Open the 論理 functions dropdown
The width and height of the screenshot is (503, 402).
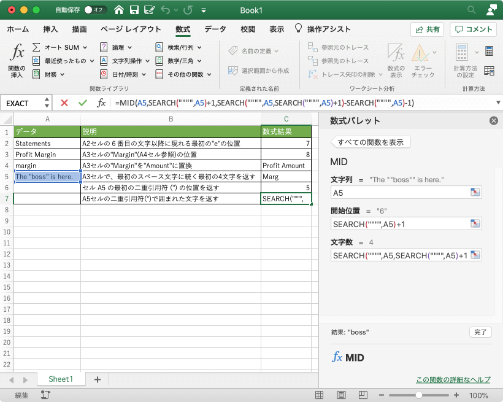pos(116,47)
